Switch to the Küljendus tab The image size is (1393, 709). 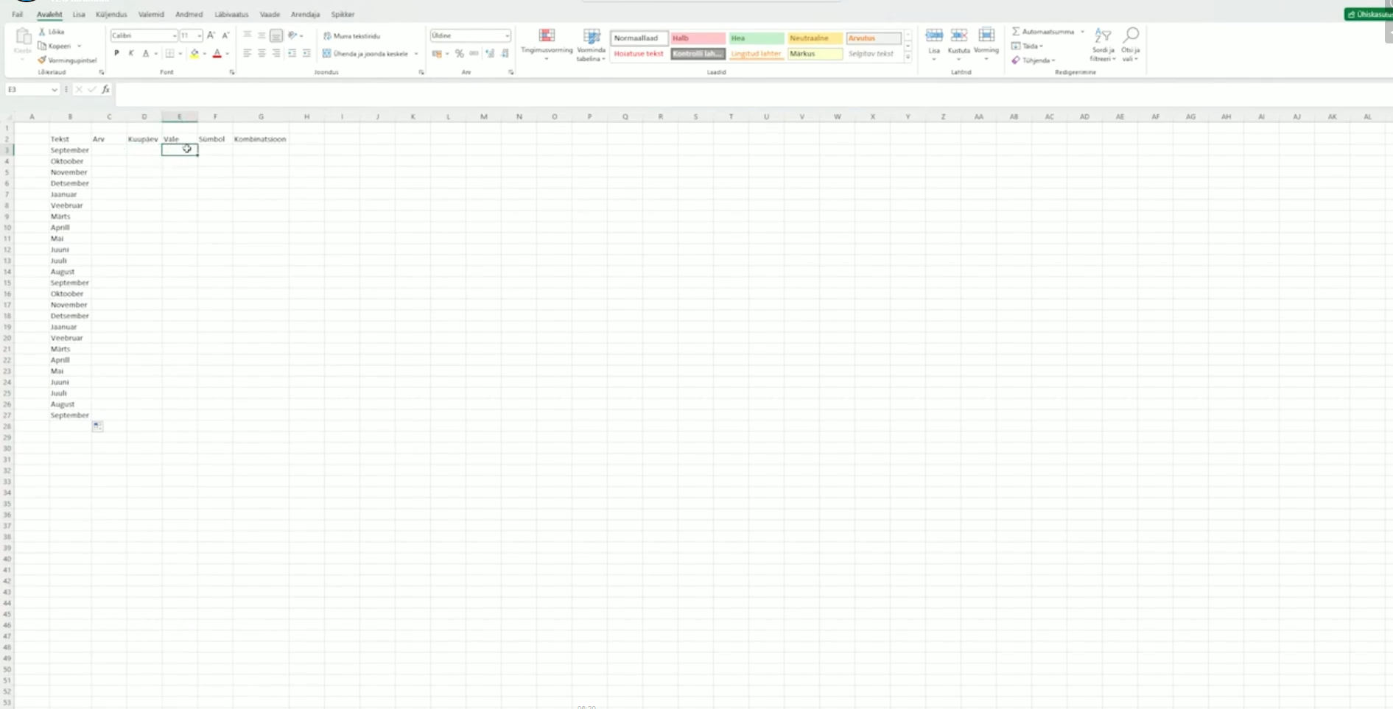pos(111,14)
